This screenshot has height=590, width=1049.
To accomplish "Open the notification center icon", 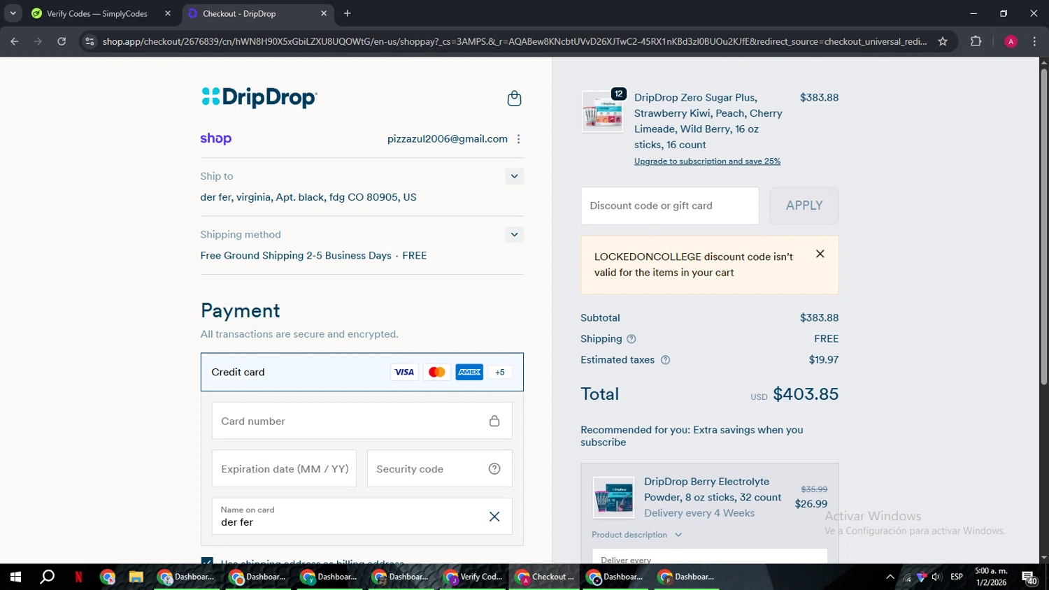I will [x=1029, y=577].
